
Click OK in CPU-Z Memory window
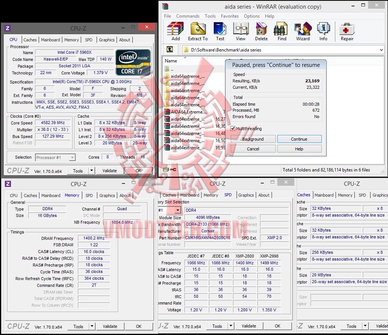[x=138, y=326]
